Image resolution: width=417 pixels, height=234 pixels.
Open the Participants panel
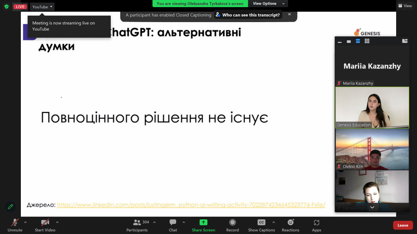137,225
